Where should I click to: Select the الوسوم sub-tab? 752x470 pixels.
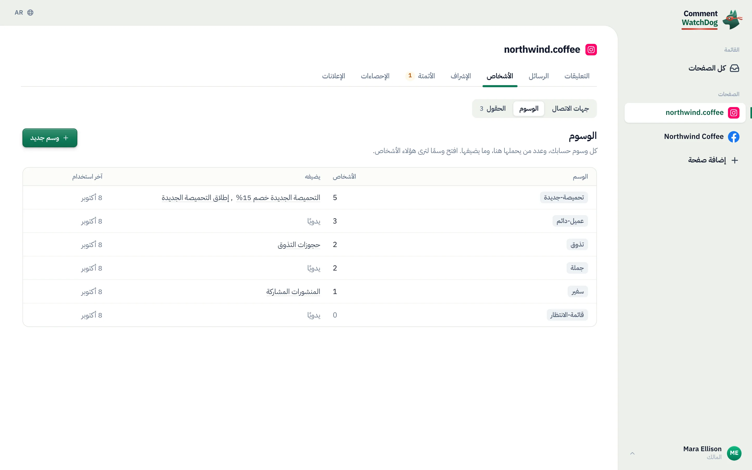point(528,108)
